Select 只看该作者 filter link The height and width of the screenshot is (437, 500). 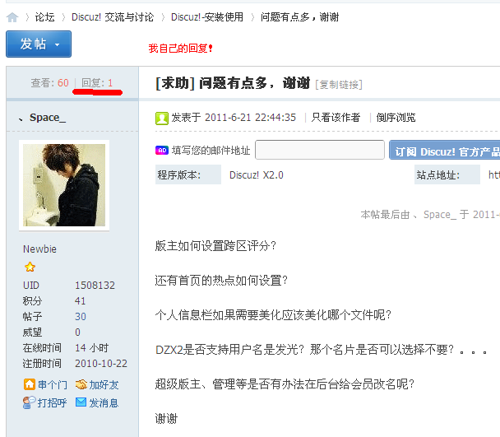click(x=336, y=118)
